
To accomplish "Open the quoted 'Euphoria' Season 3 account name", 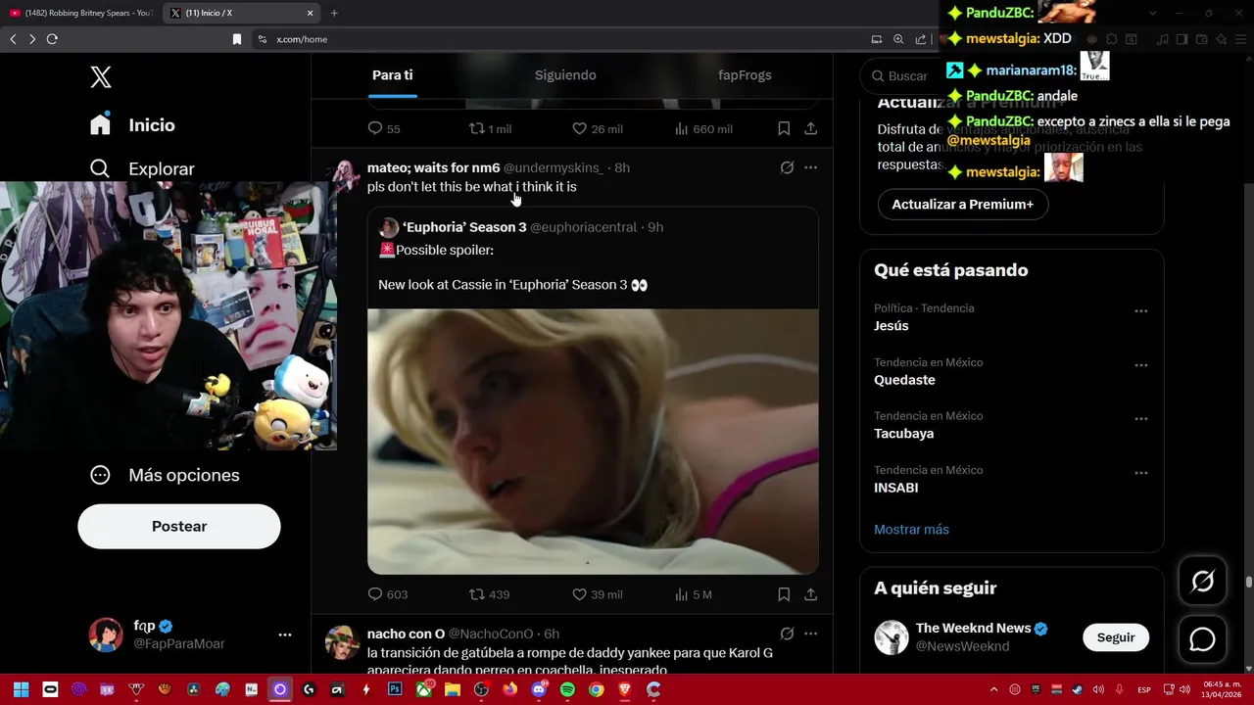I will click(464, 227).
